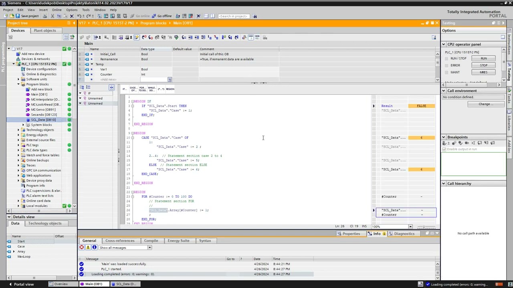Switch to the Cross-references tab

[x=120, y=241]
